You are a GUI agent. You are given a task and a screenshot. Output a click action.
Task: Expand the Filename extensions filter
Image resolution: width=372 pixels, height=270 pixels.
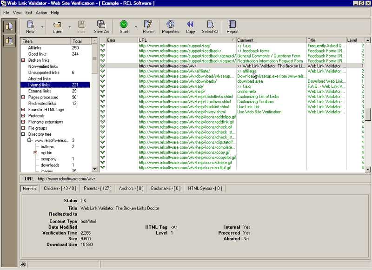click(23, 122)
